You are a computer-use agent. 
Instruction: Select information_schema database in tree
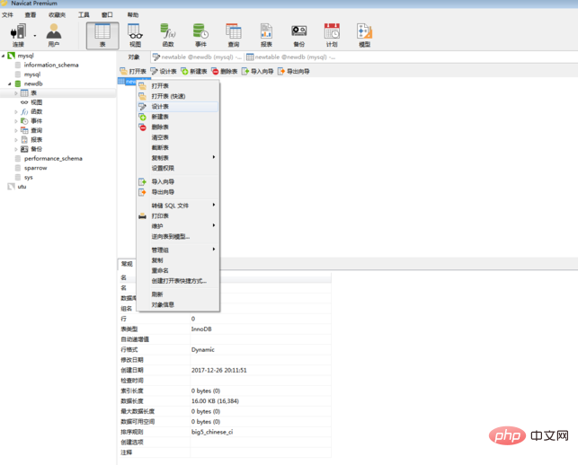click(x=51, y=65)
